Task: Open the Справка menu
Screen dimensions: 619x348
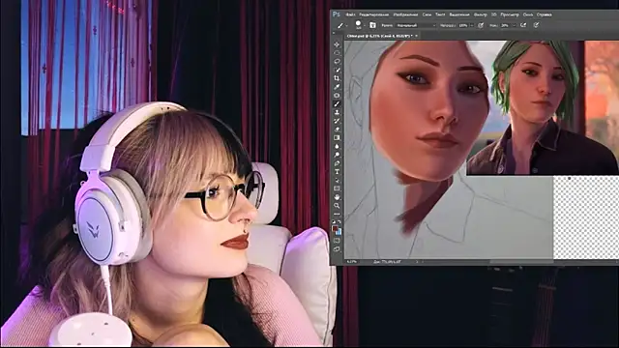Action: point(544,14)
